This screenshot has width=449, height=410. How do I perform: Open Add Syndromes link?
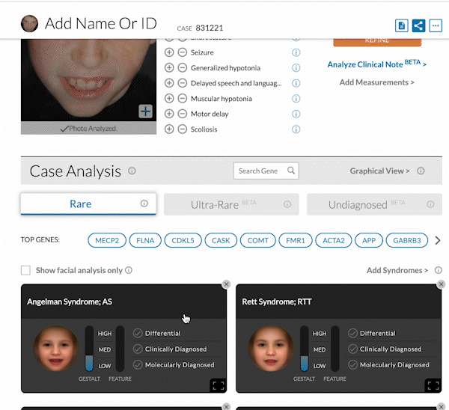tap(397, 270)
